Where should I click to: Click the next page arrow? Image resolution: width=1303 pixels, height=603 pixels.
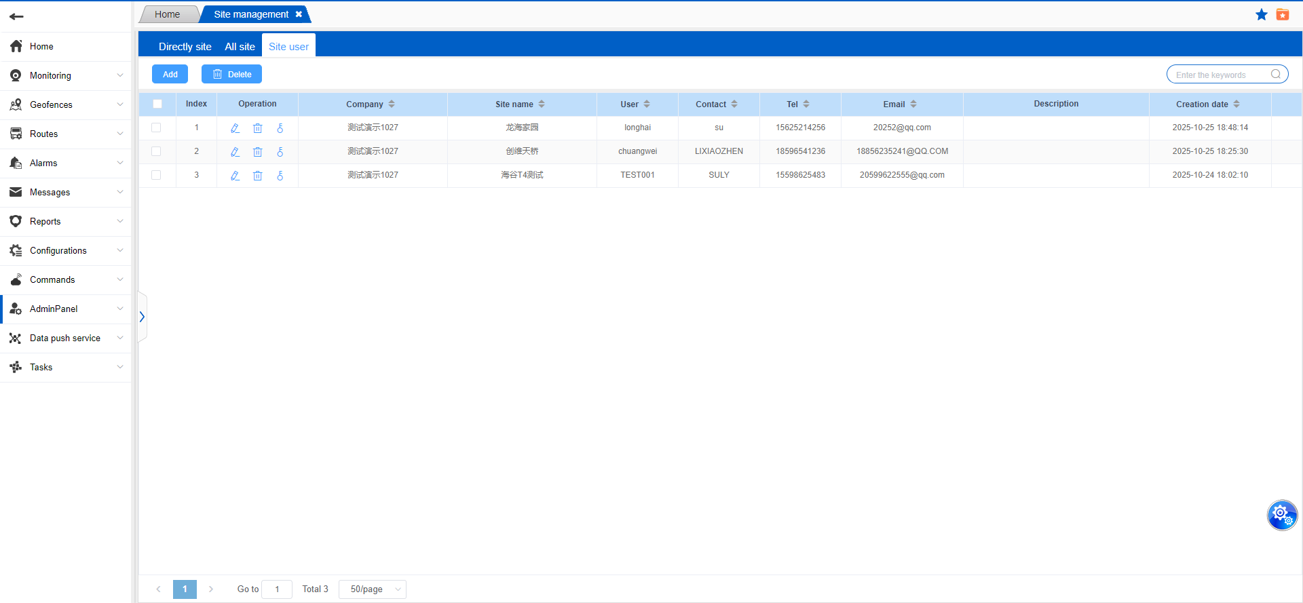(x=211, y=589)
